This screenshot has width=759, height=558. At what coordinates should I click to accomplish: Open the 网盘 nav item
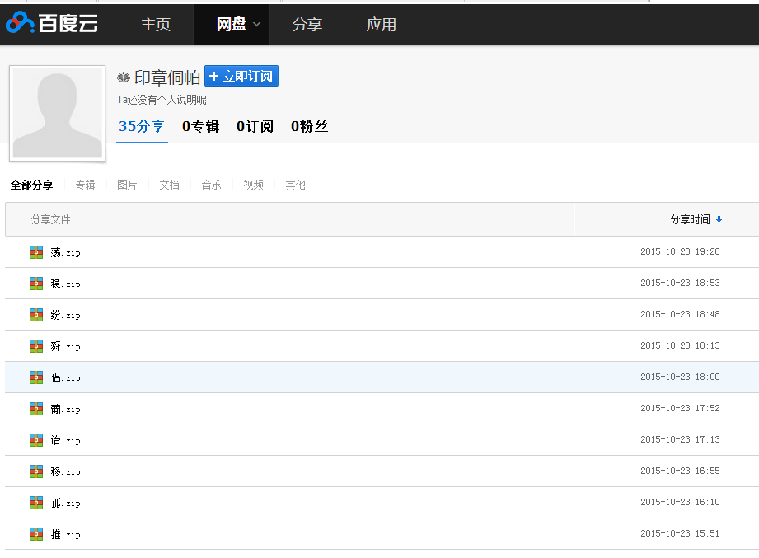pos(232,24)
